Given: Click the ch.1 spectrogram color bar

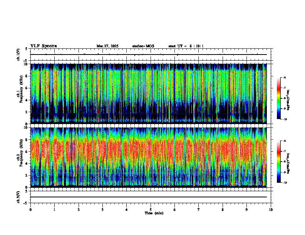Looking at the screenshot, I should (278, 98).
